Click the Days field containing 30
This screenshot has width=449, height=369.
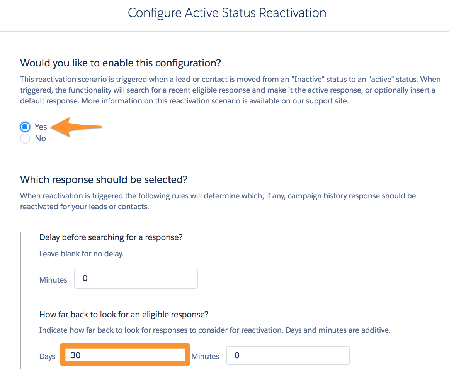point(125,355)
